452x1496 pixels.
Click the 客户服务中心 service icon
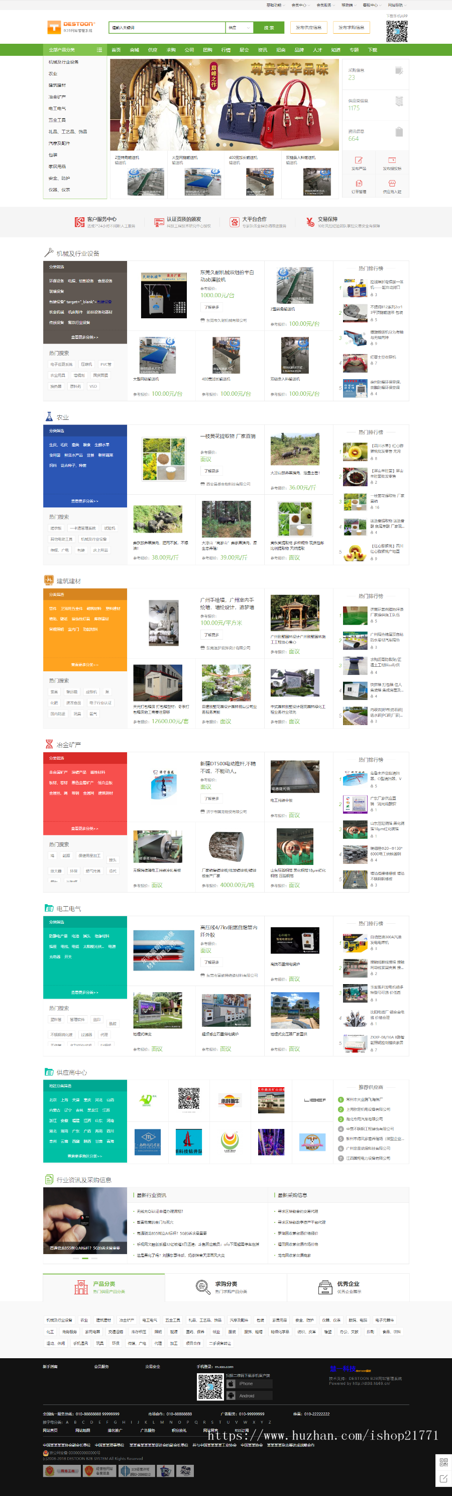[x=79, y=222]
